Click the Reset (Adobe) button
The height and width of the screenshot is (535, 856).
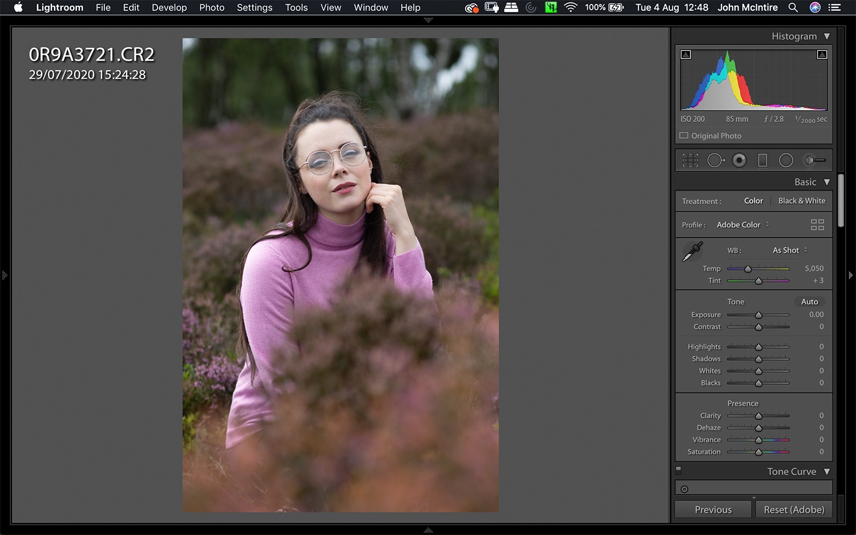794,509
